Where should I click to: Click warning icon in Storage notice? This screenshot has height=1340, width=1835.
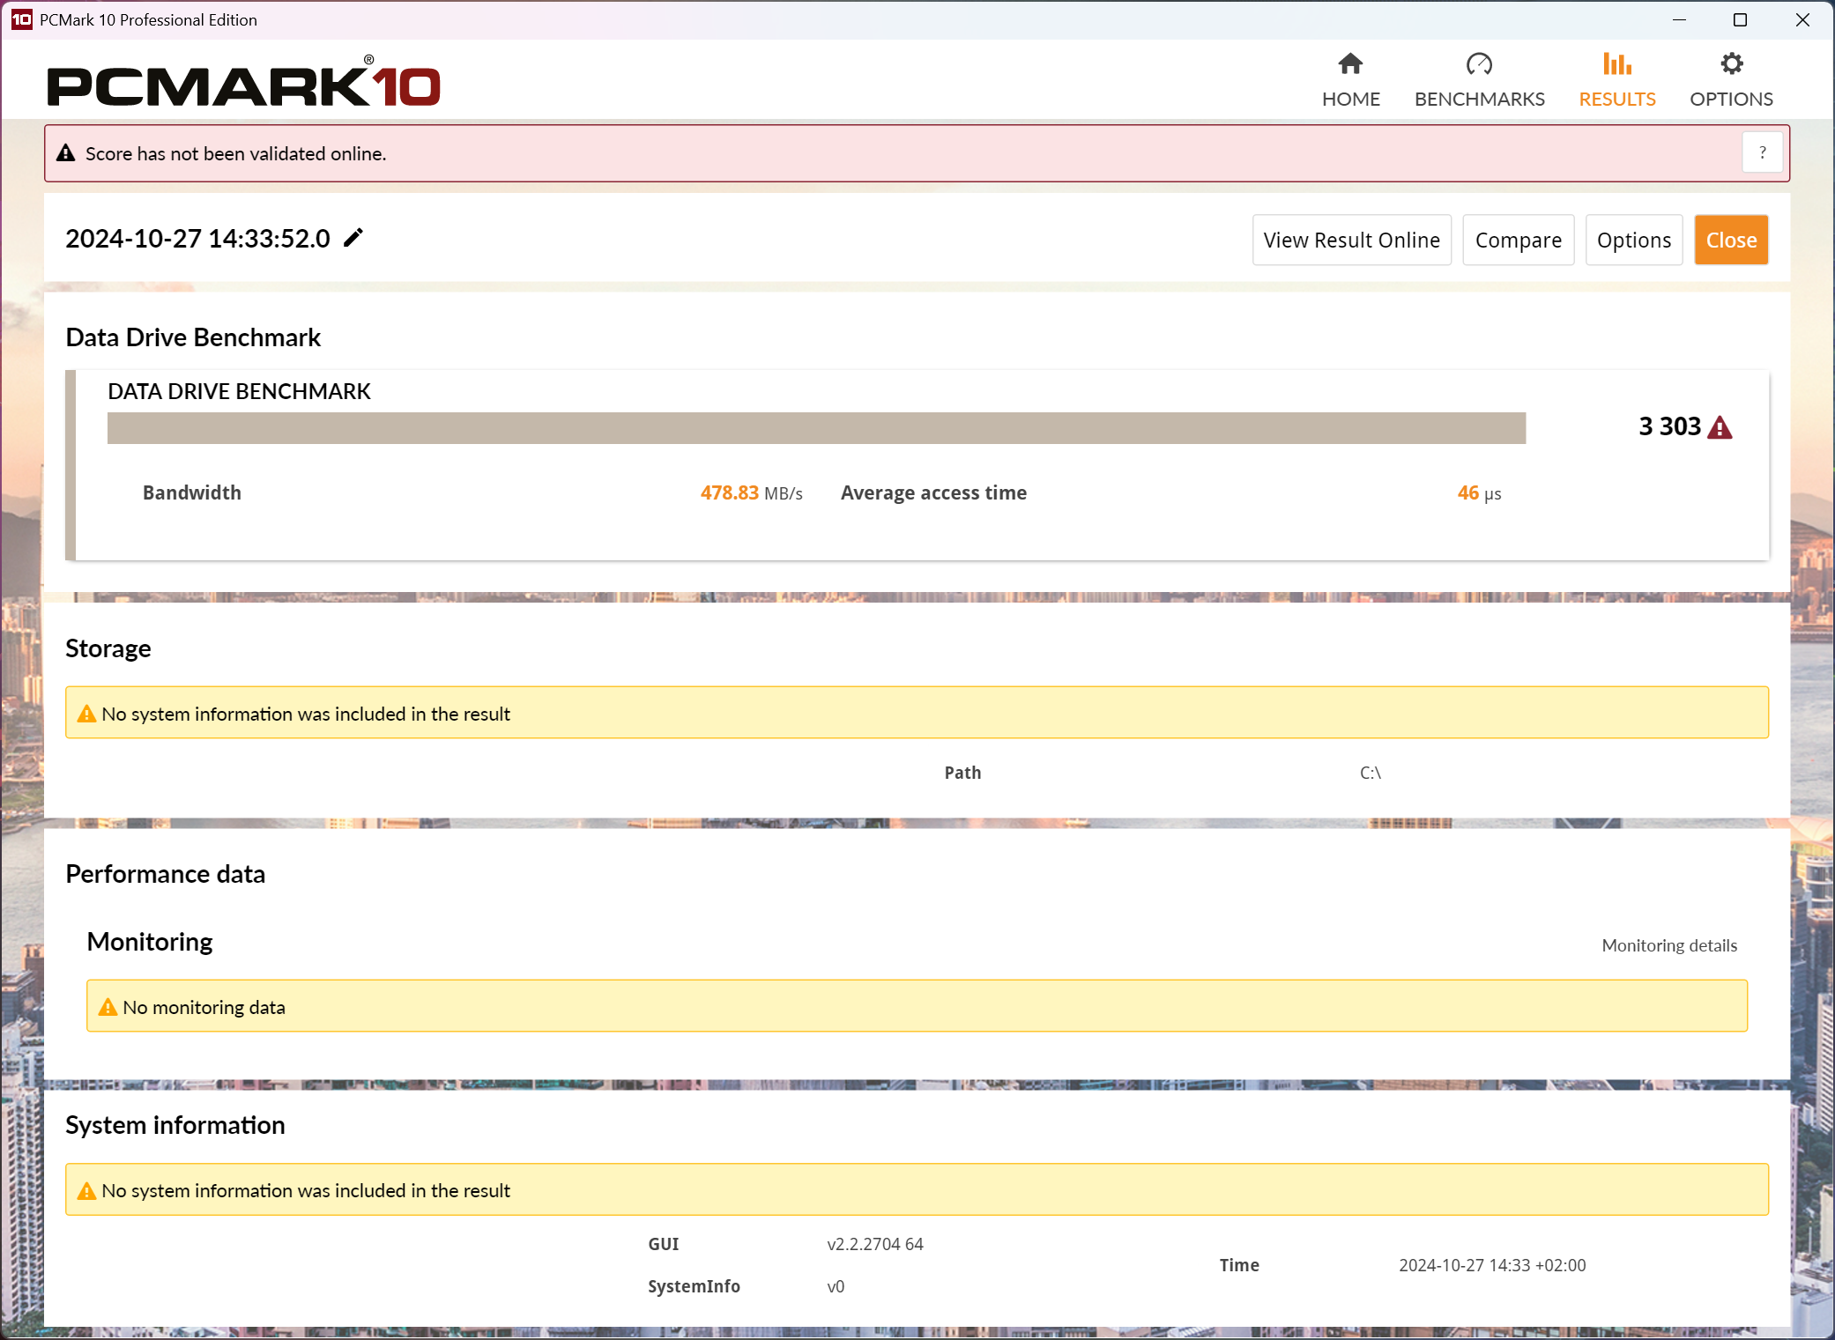tap(86, 714)
